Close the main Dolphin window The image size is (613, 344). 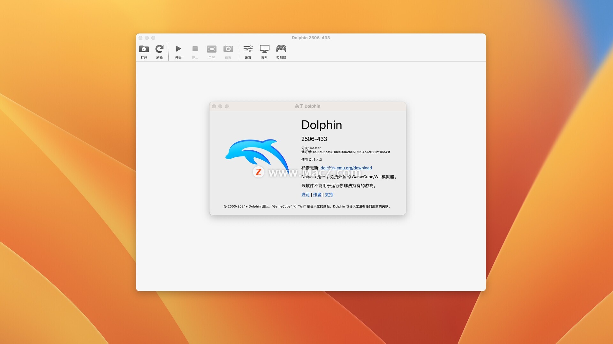140,38
